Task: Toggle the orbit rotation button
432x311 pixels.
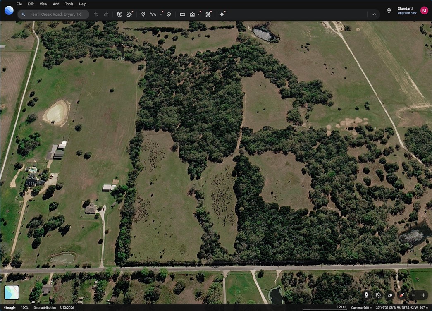Action: click(x=378, y=295)
